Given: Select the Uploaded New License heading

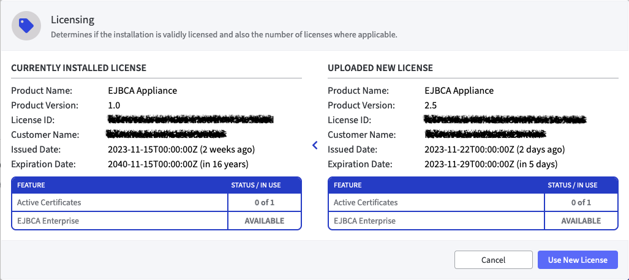Looking at the screenshot, I should point(382,67).
